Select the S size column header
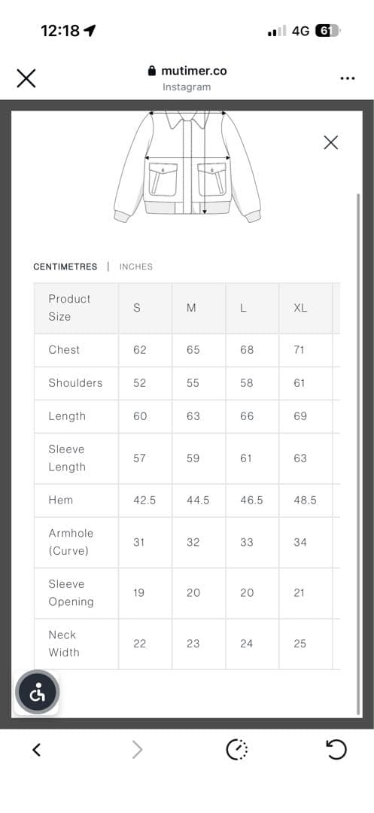This screenshot has height=813, width=374. [137, 308]
